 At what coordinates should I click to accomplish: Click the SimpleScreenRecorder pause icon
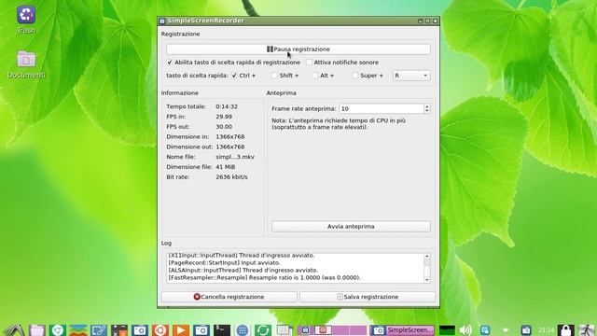coord(270,49)
